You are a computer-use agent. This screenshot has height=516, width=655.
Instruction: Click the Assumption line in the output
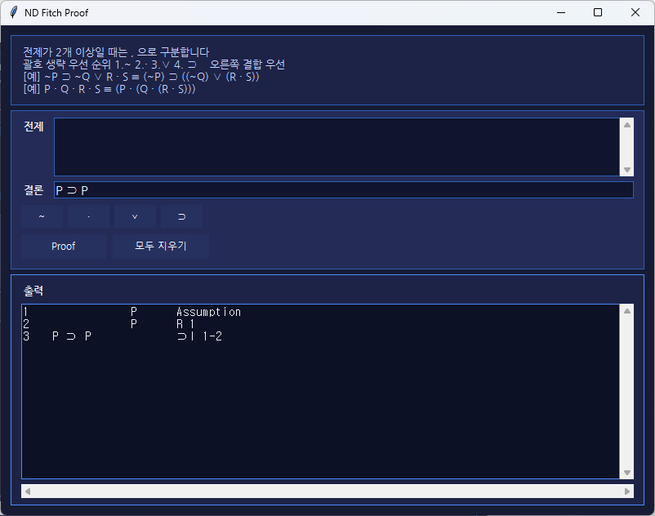(208, 312)
